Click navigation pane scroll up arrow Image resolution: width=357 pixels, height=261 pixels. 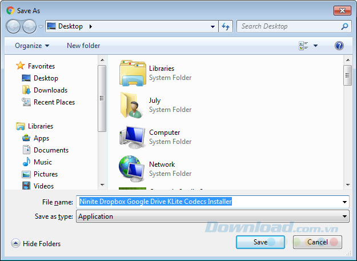102,60
